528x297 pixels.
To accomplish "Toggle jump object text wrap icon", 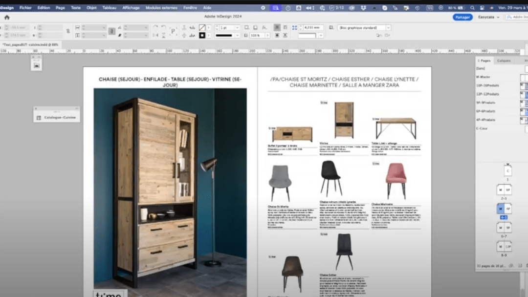I will click(285, 35).
